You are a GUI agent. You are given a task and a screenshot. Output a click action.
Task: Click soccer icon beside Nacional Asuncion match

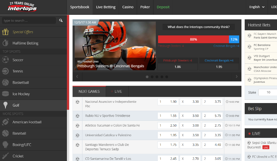tap(77, 102)
